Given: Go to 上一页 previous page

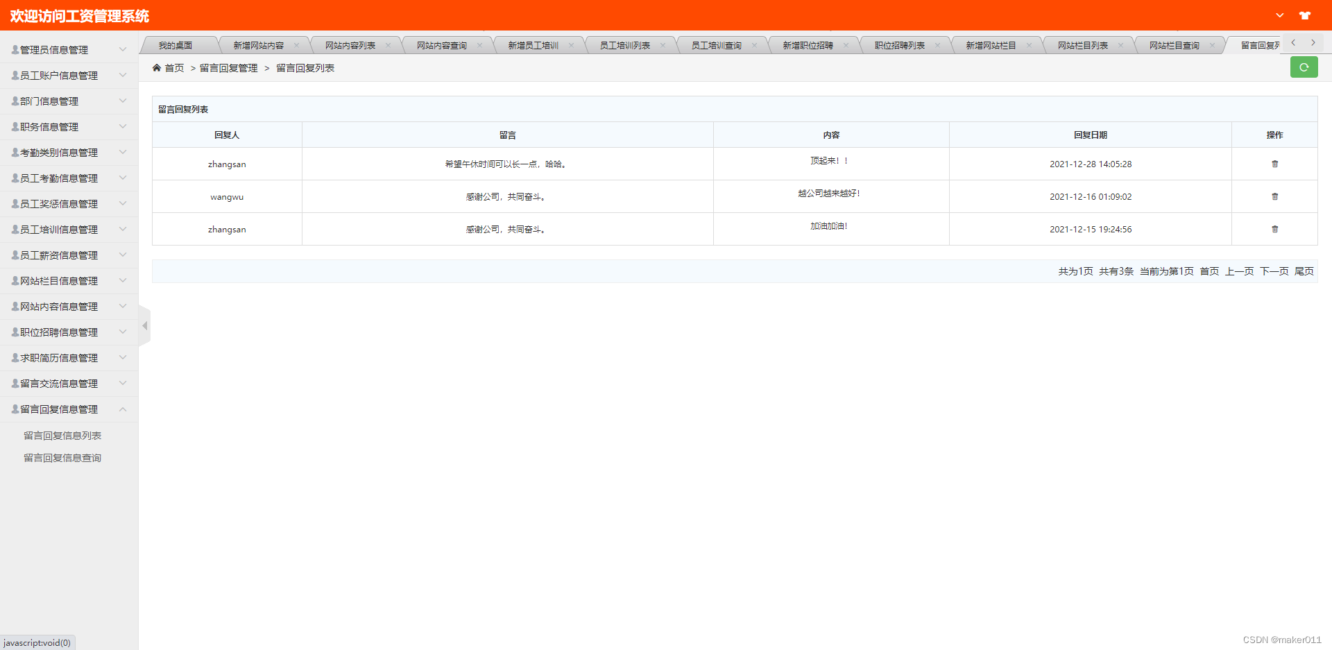Looking at the screenshot, I should 1239,271.
